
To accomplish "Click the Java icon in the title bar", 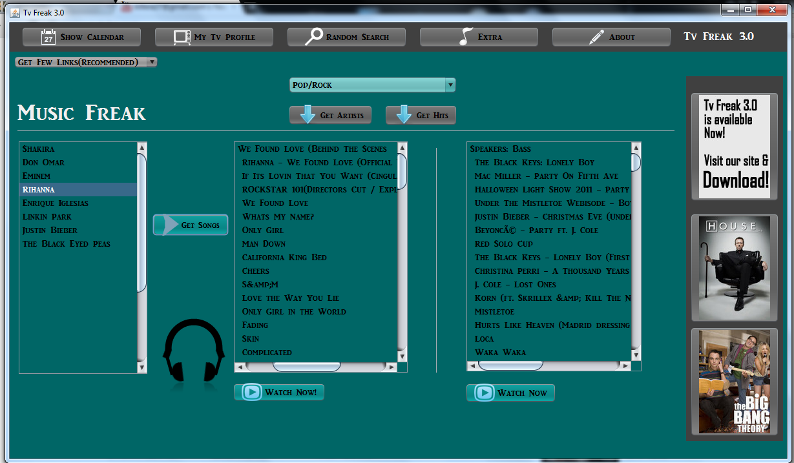I will (x=14, y=12).
